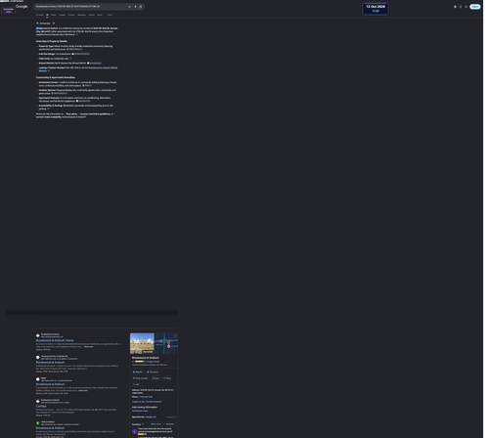
Task: Click 'Add business hours' link
Action: tap(140, 411)
